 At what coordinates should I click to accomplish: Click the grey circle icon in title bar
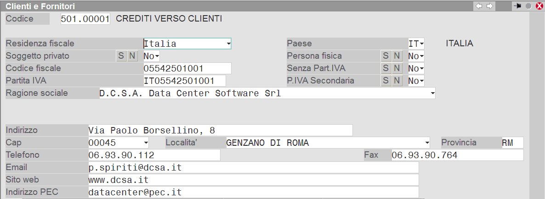[528, 6]
